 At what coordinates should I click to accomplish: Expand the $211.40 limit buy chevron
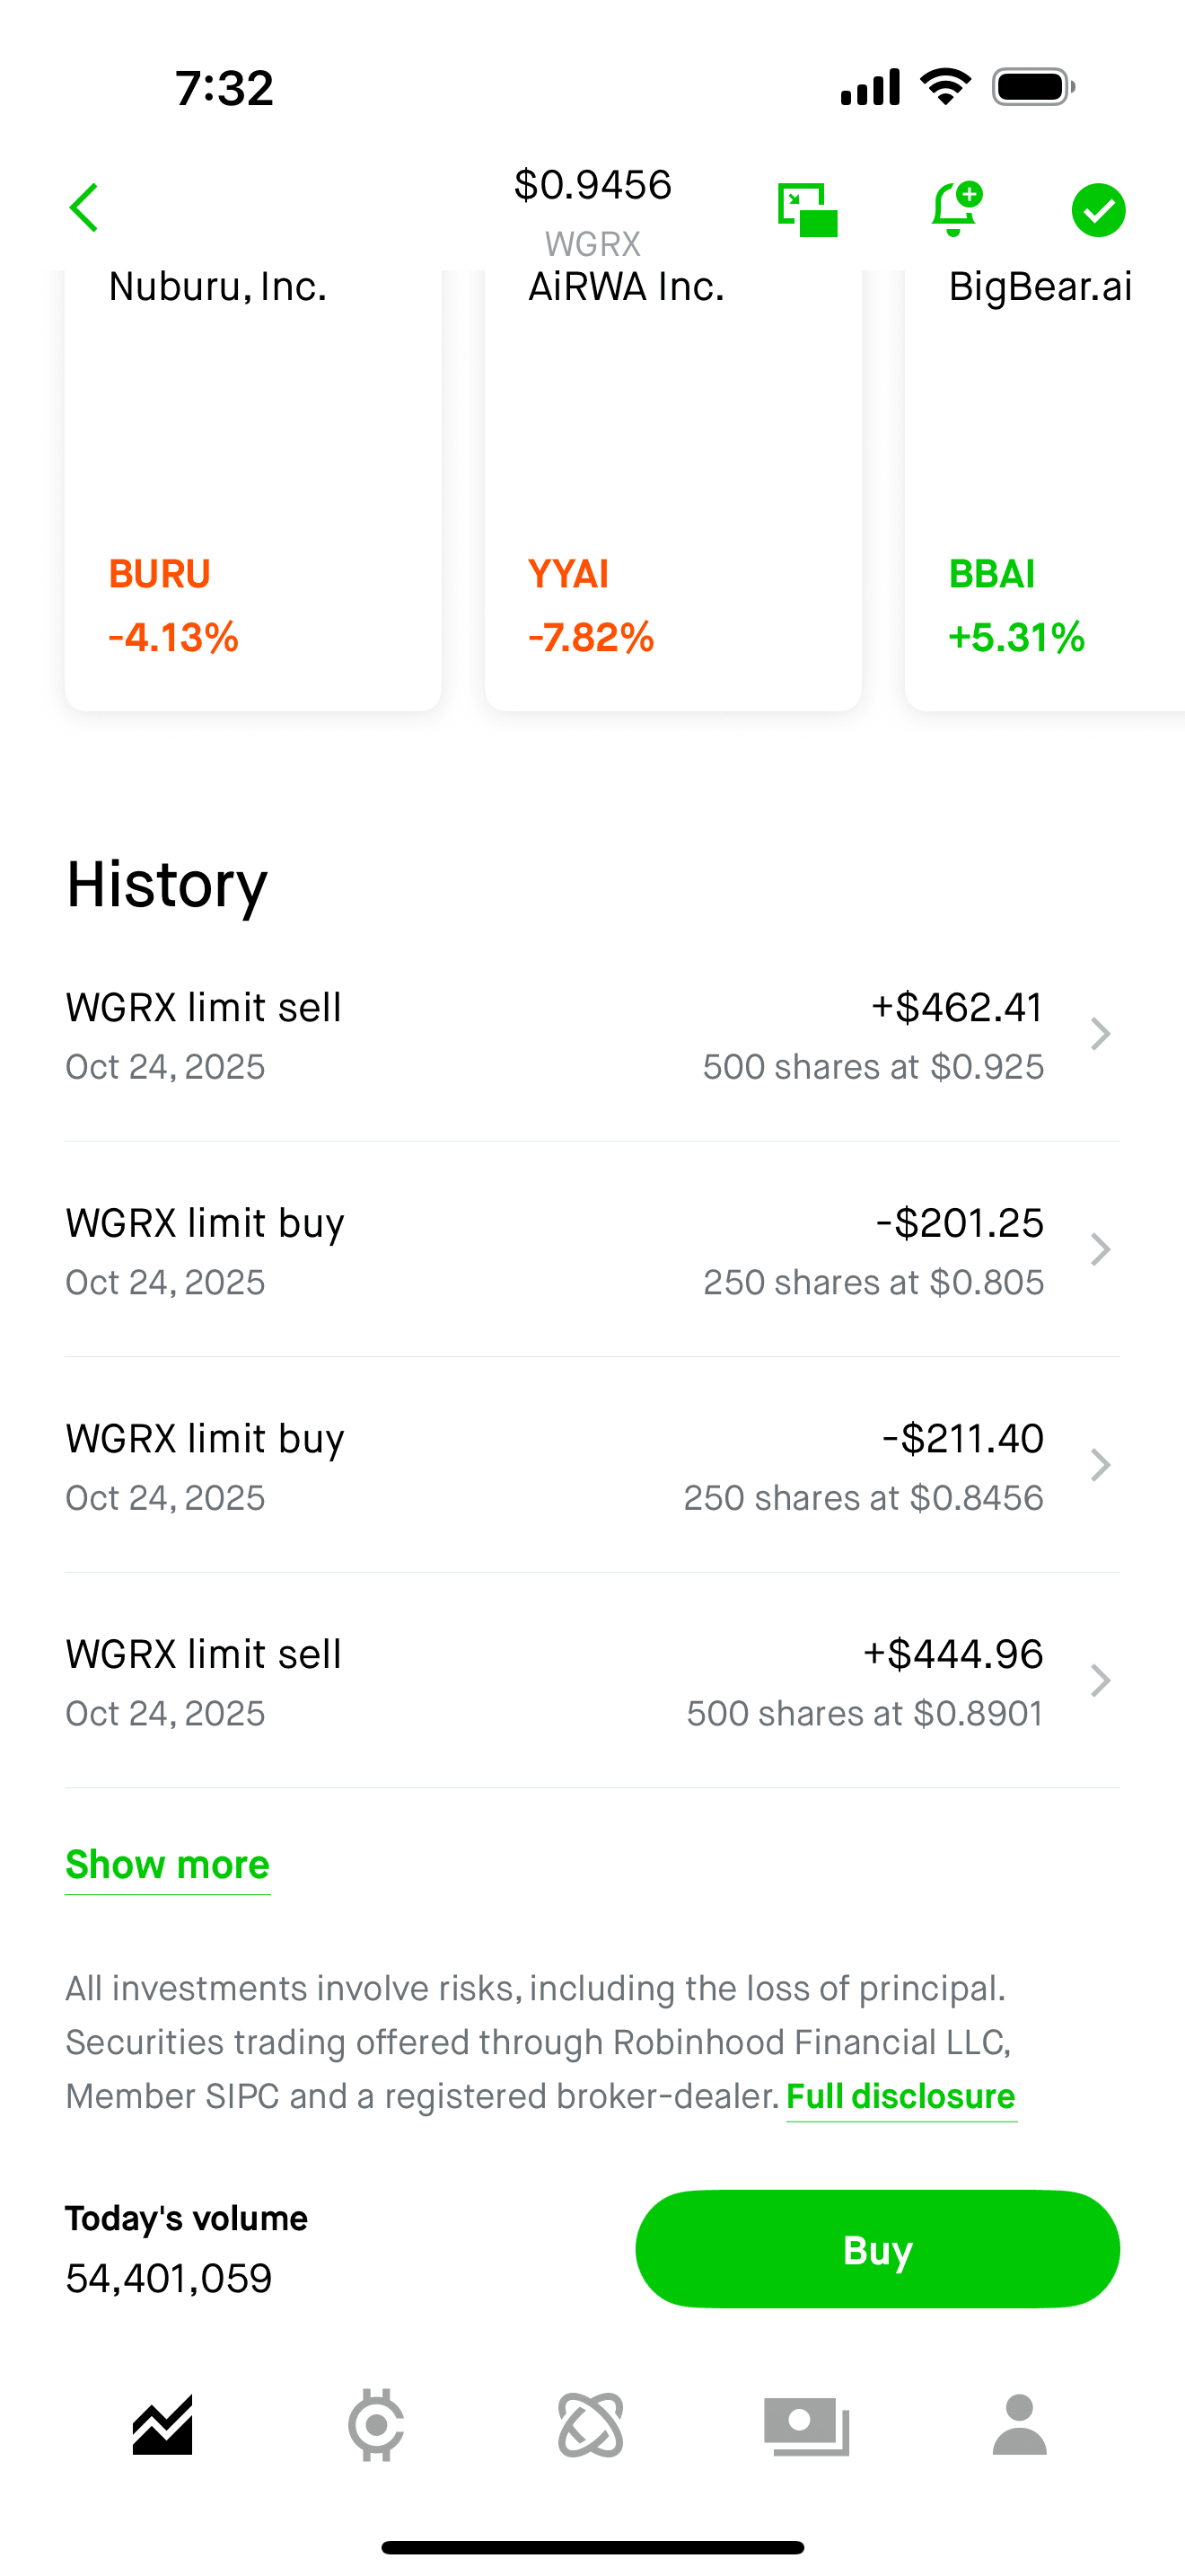[1100, 1465]
